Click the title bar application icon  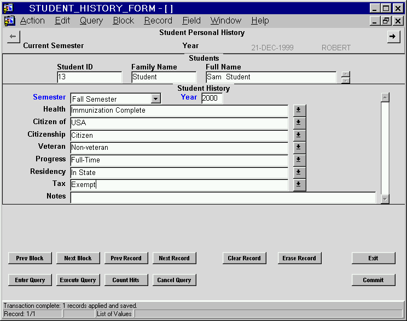[8, 8]
